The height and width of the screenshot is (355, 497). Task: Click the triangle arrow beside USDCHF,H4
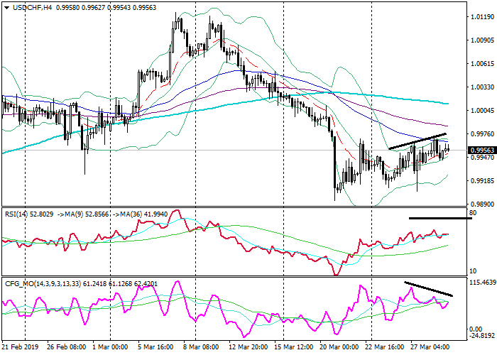coord(6,7)
